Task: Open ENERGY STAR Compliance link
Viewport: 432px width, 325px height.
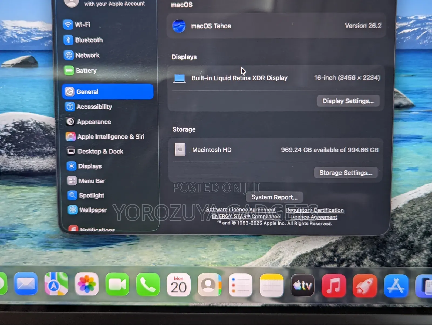Action: pos(246,217)
